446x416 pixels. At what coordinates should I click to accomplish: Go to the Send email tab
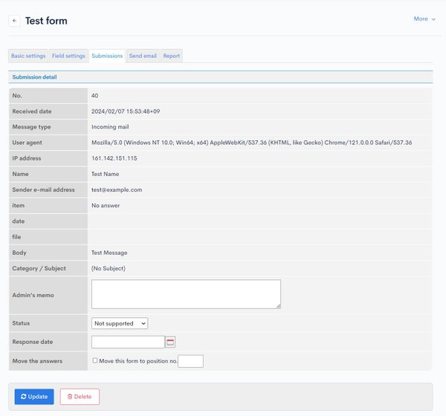tap(143, 56)
